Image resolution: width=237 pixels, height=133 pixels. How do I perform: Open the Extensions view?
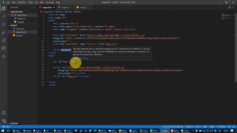[4, 40]
